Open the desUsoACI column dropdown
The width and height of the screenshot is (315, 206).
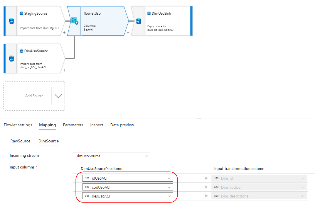(x=169, y=196)
